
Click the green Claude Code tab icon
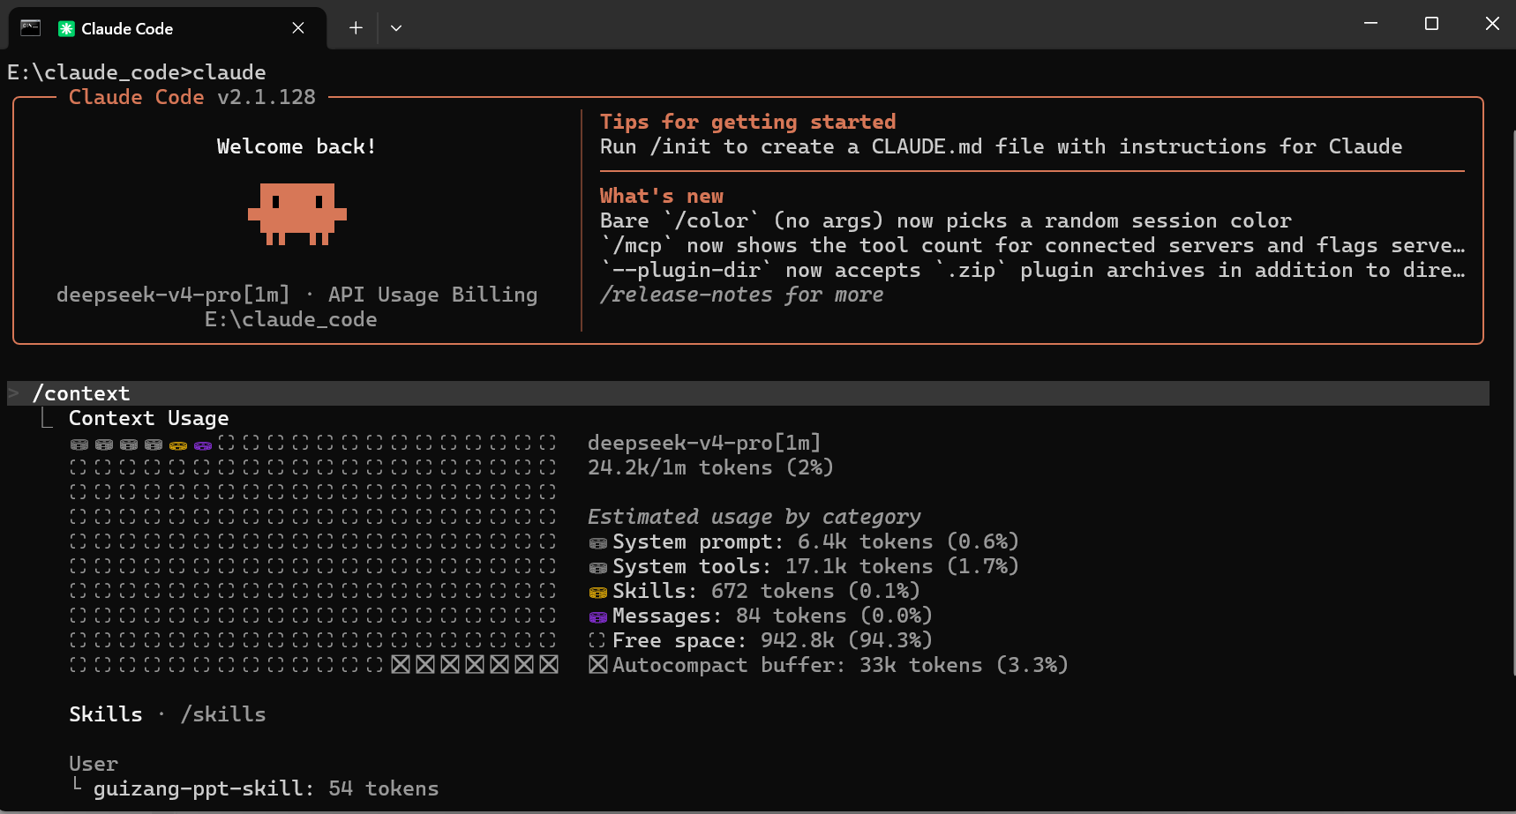tap(66, 28)
